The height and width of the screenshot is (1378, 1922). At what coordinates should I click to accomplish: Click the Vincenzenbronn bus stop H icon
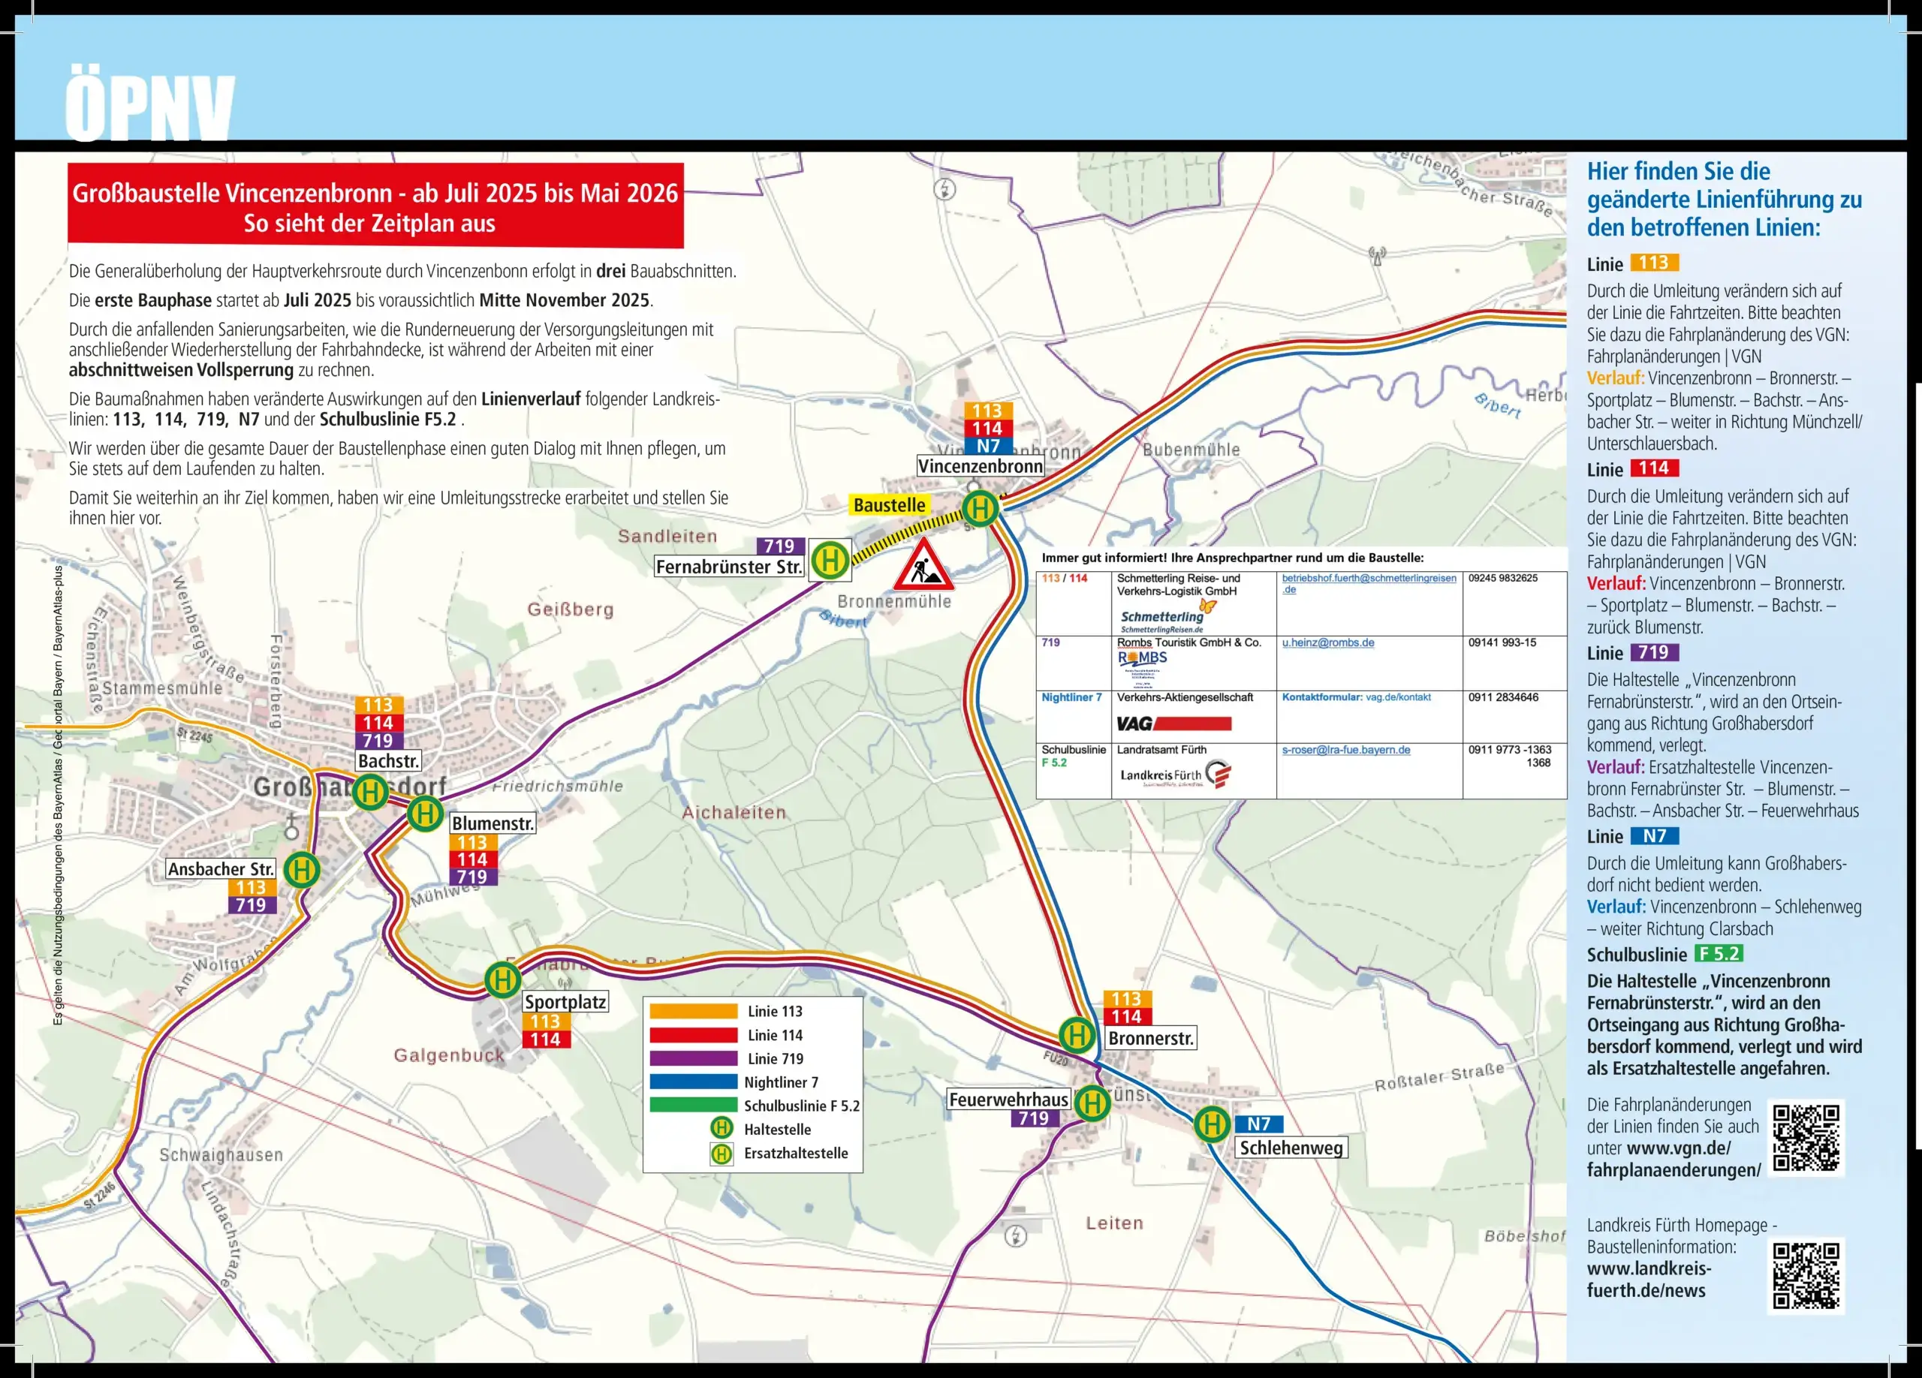pyautogui.click(x=981, y=509)
